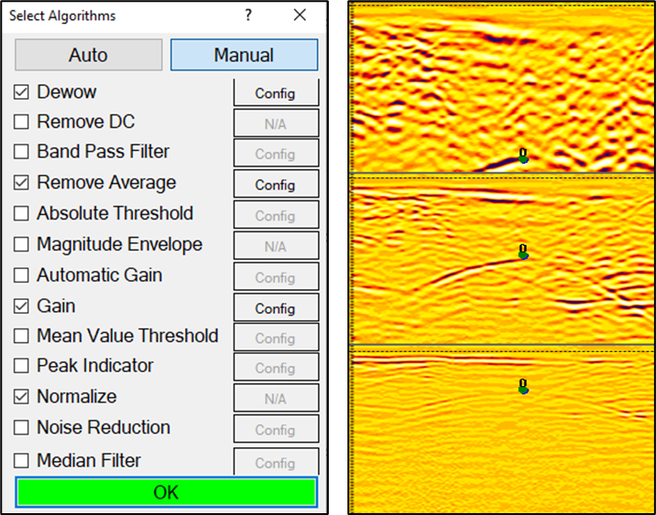The image size is (656, 515).
Task: Click the marker in the bottom radargram
Action: 523,387
